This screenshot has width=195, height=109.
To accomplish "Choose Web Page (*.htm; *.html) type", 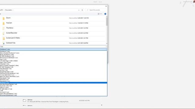I will [54, 62].
